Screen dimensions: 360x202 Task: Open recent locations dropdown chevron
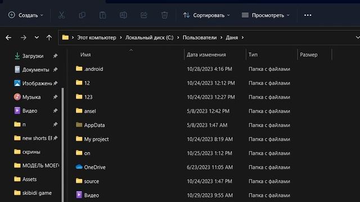(x=37, y=38)
